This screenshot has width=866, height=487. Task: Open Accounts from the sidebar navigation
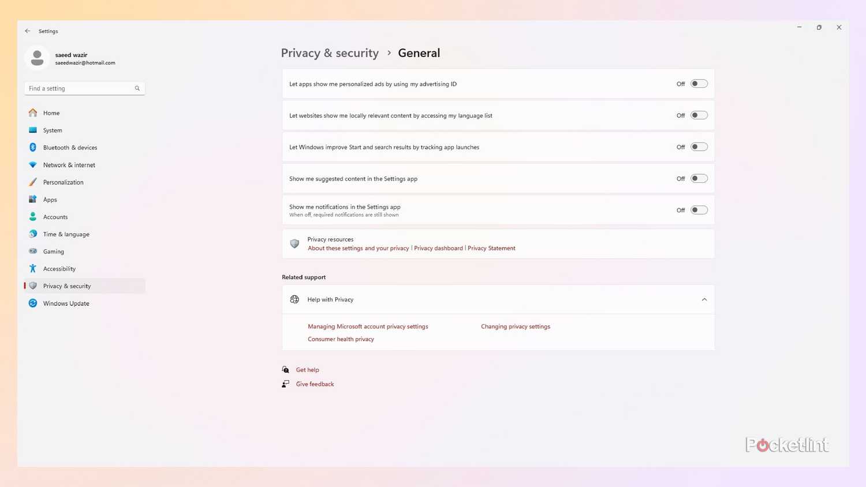pyautogui.click(x=55, y=216)
